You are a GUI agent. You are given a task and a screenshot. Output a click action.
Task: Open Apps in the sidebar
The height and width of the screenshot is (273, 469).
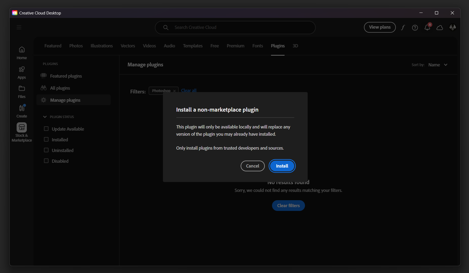tap(22, 73)
